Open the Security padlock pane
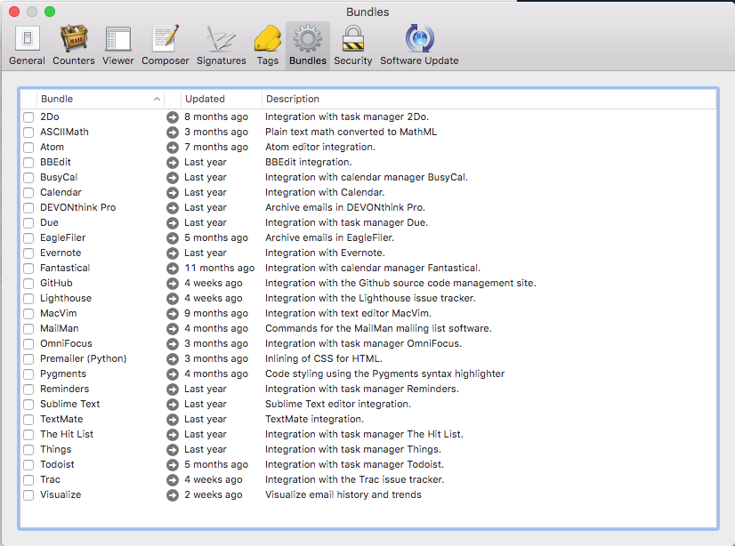This screenshot has height=546, width=735. click(x=353, y=45)
